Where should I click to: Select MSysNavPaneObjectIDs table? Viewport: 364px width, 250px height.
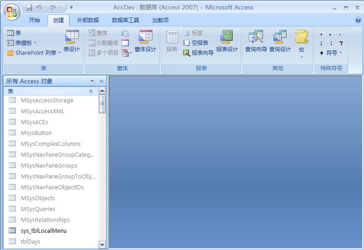51,187
